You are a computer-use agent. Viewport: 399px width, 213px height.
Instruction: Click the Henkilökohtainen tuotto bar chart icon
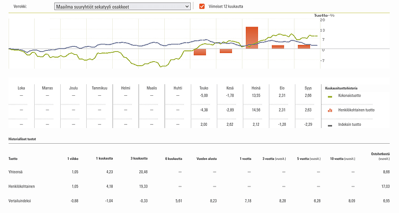[330, 110]
